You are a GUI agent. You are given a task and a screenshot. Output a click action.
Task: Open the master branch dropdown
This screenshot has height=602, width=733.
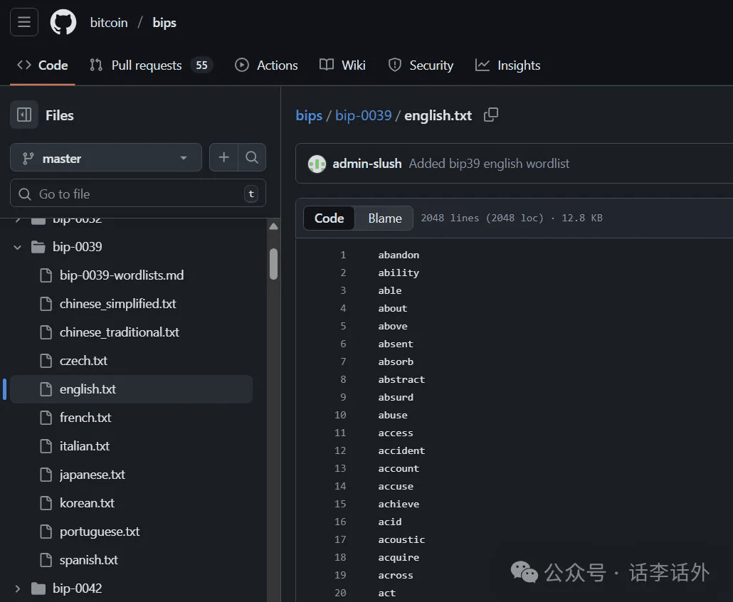105,158
